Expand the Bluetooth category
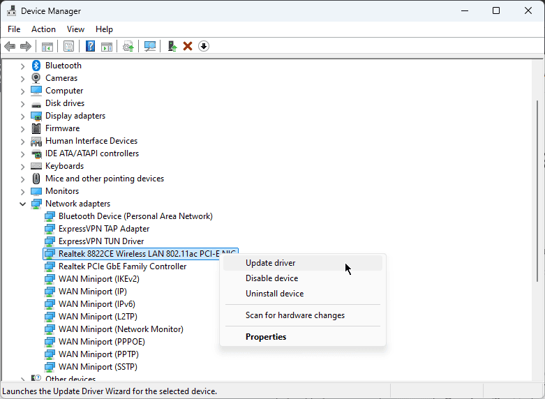This screenshot has height=399, width=545. [x=22, y=66]
